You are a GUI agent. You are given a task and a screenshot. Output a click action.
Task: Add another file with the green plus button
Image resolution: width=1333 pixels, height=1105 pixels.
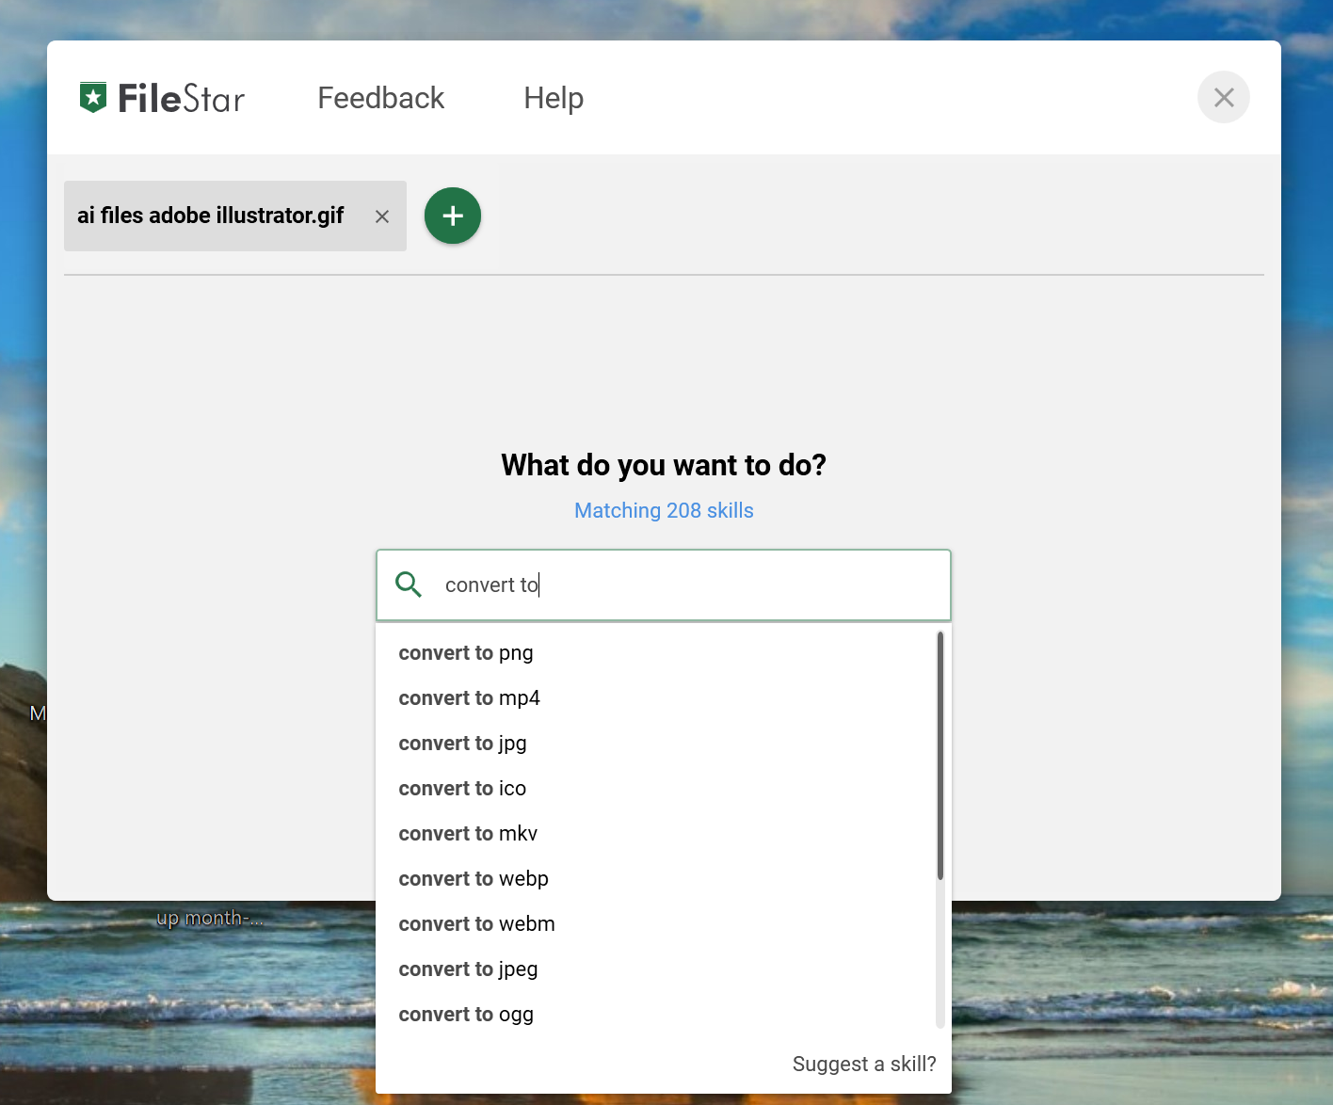[x=453, y=216]
